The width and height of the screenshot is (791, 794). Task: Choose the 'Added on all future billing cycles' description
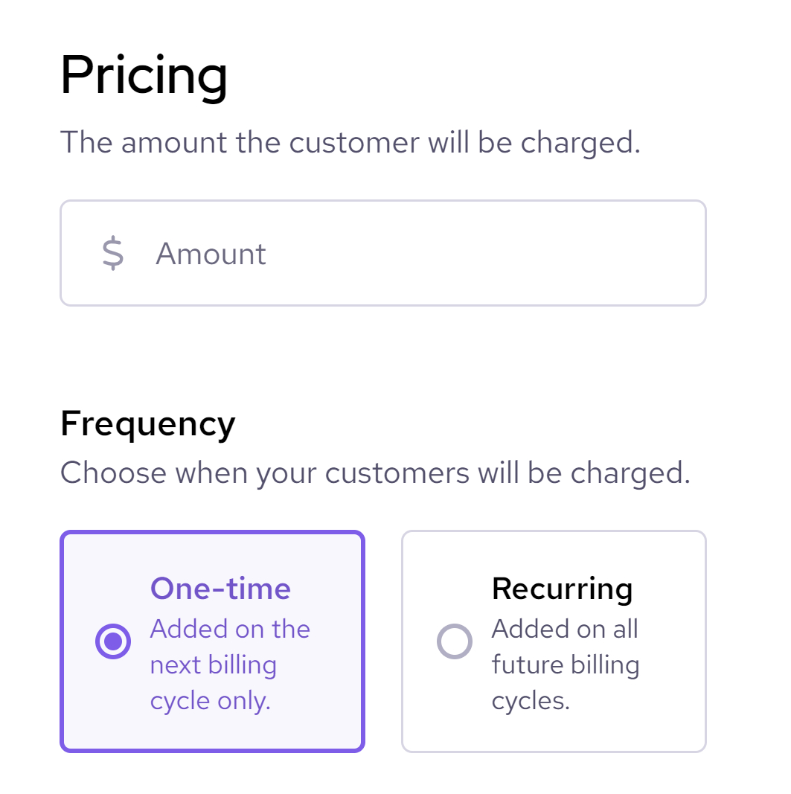566,665
